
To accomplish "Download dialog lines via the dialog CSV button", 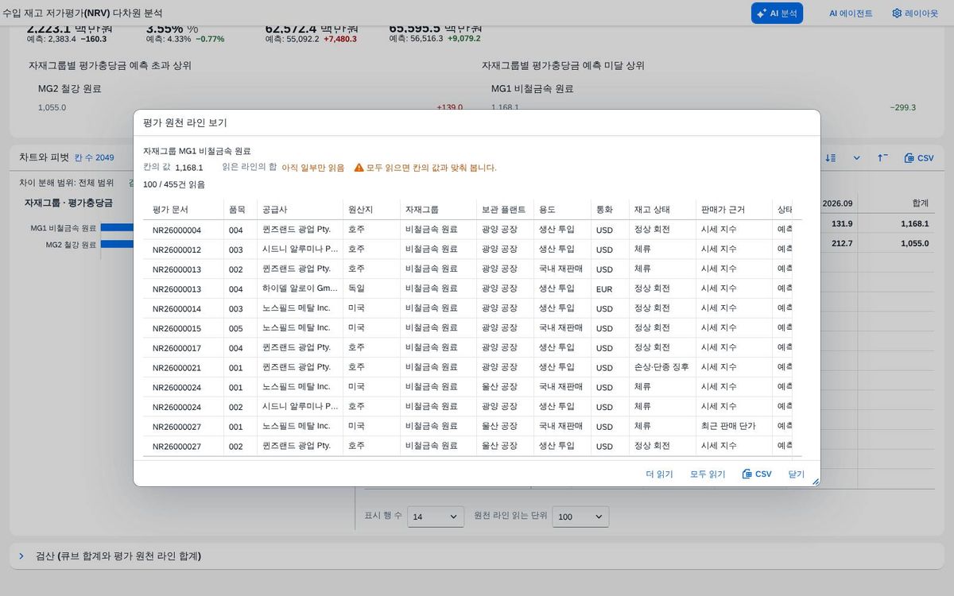I will (x=757, y=474).
